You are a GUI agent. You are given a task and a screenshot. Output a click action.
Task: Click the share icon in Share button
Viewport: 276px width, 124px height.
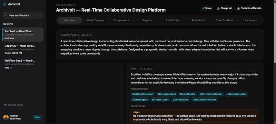point(203,8)
